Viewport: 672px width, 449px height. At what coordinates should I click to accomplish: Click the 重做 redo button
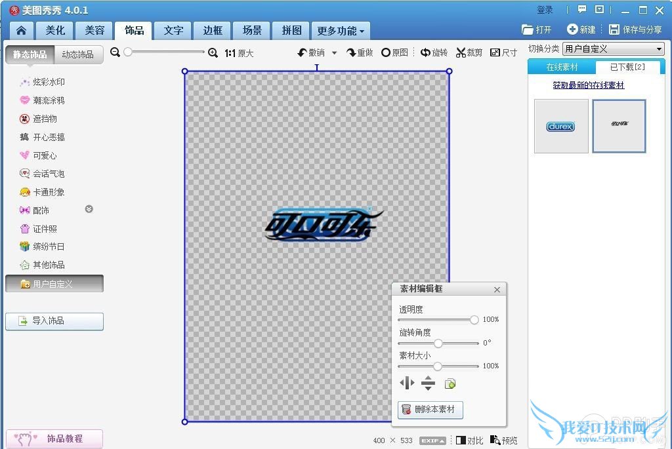pyautogui.click(x=360, y=52)
